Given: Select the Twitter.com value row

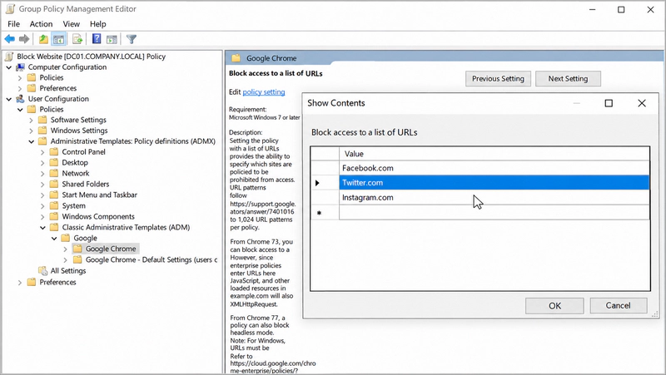Looking at the screenshot, I should pyautogui.click(x=495, y=182).
